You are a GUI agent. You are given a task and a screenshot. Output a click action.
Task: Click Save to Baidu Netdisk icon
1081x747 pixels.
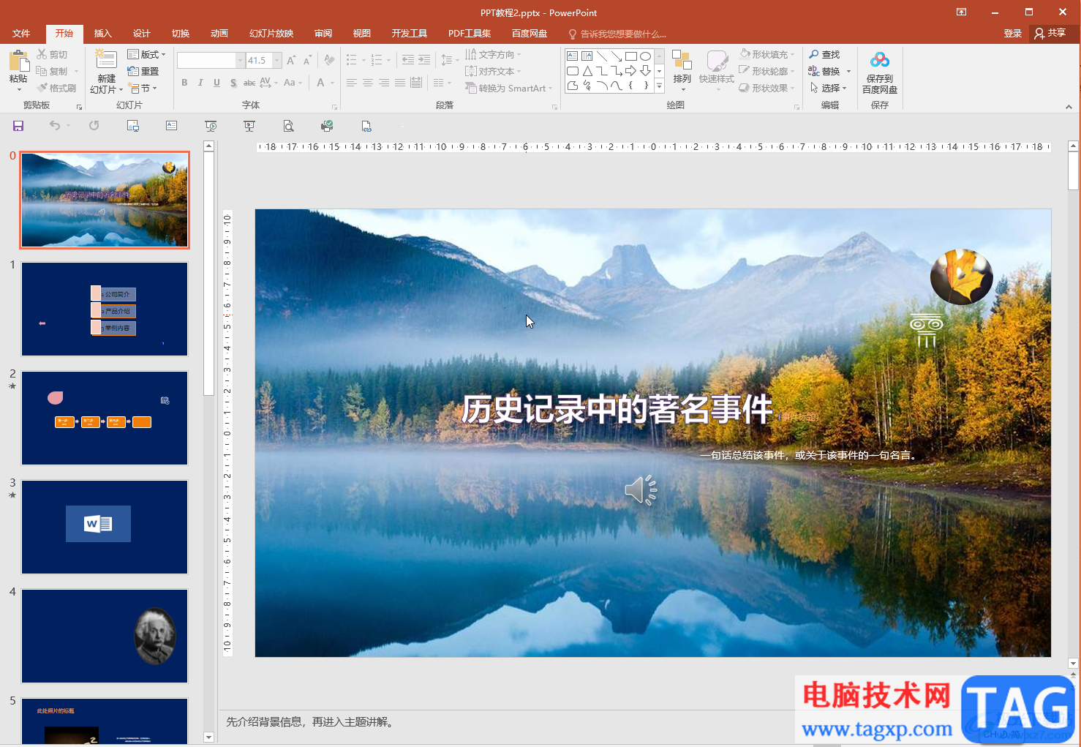point(880,60)
